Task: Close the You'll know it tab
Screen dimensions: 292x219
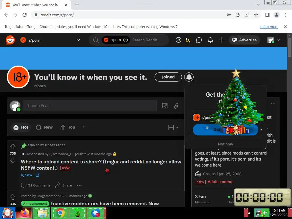Action: tap(66, 5)
